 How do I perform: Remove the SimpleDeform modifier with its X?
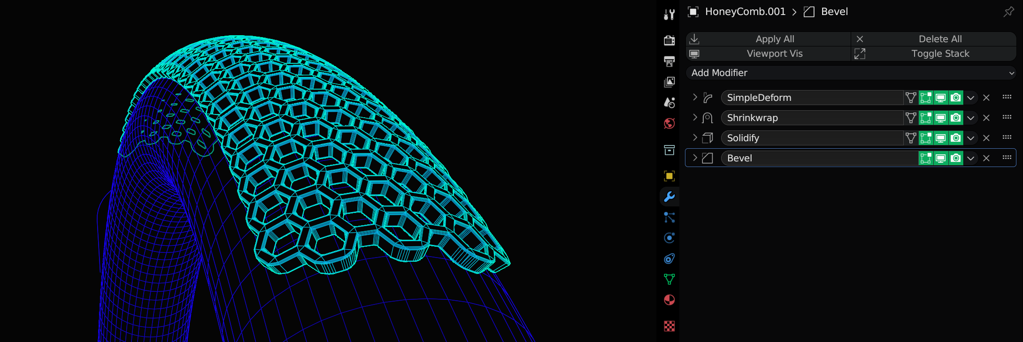coord(986,98)
